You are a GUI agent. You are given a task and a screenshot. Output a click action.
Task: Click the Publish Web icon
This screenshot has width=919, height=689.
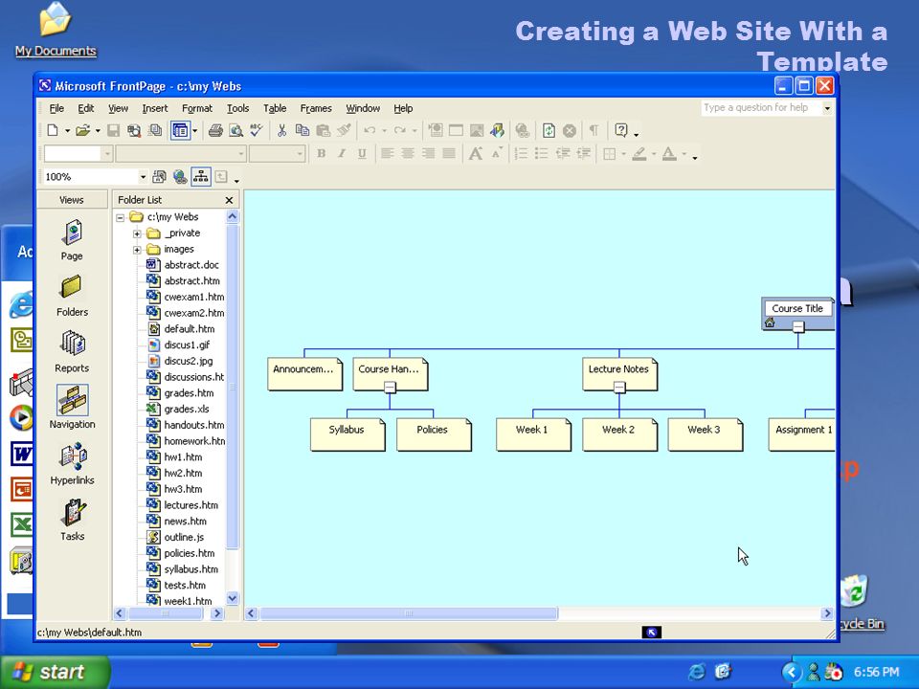pos(155,131)
